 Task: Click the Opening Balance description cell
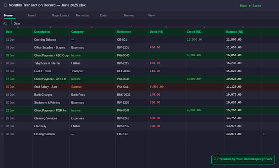click(x=51, y=39)
